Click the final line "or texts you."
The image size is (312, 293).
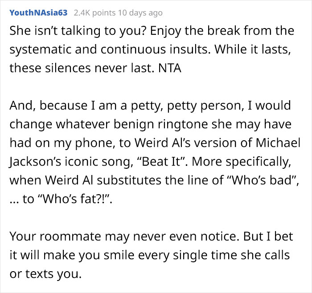[x=45, y=274]
